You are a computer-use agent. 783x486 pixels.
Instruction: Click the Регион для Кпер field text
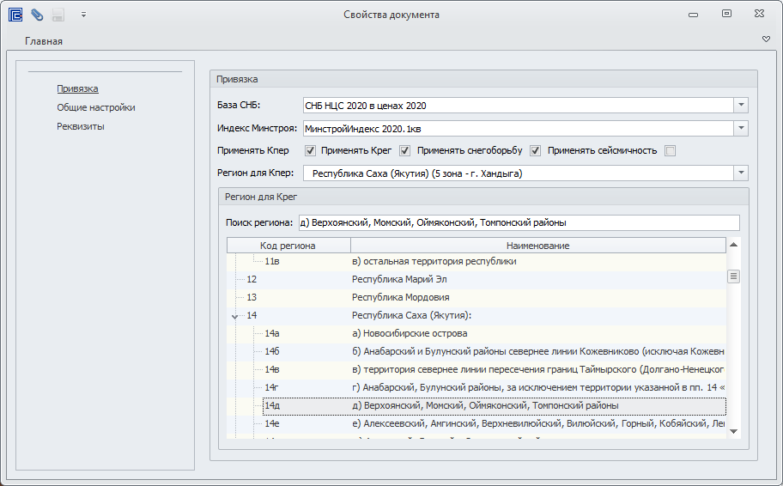(417, 173)
